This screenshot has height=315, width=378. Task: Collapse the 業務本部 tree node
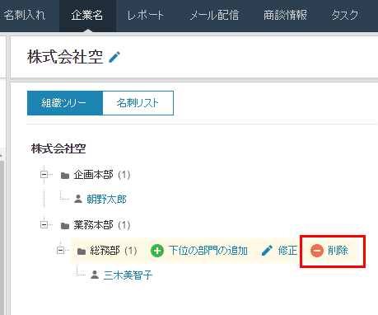click(x=44, y=224)
